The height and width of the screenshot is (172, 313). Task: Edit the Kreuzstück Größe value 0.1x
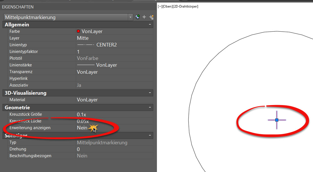click(x=114, y=114)
